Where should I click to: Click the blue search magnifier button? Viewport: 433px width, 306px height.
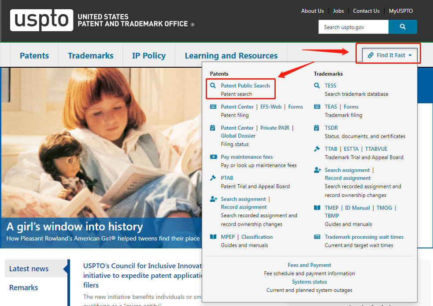point(403,27)
